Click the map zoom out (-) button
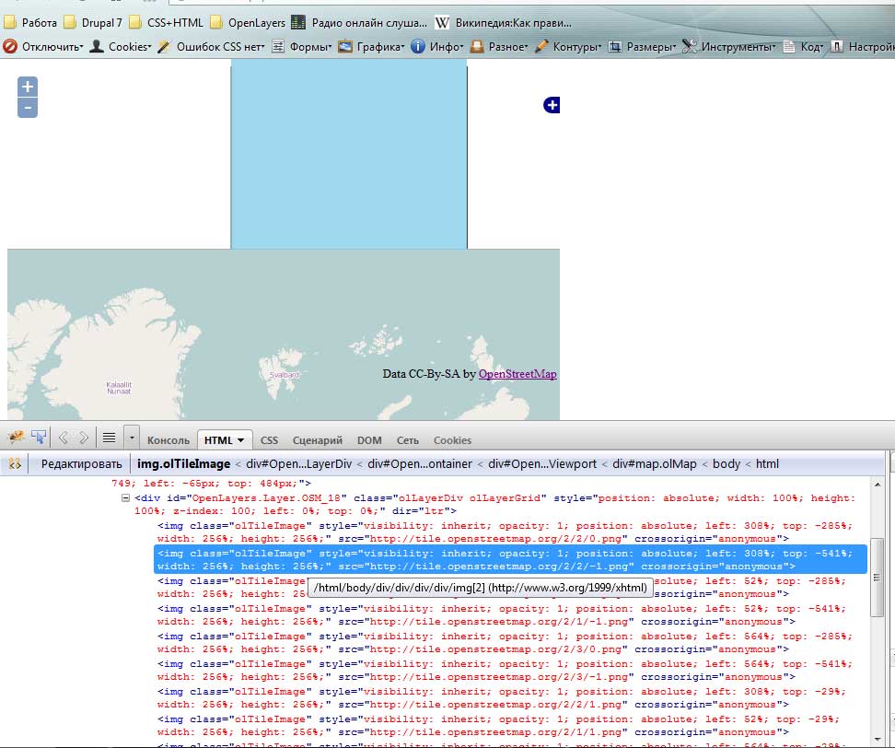Viewport: 895px width, 748px height. coord(28,108)
